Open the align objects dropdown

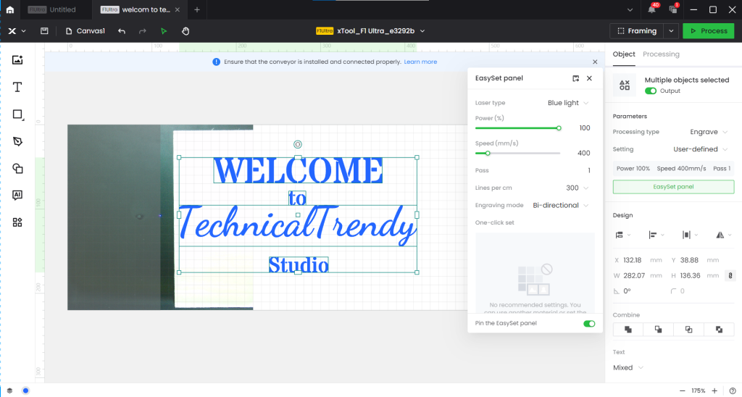[656, 235]
